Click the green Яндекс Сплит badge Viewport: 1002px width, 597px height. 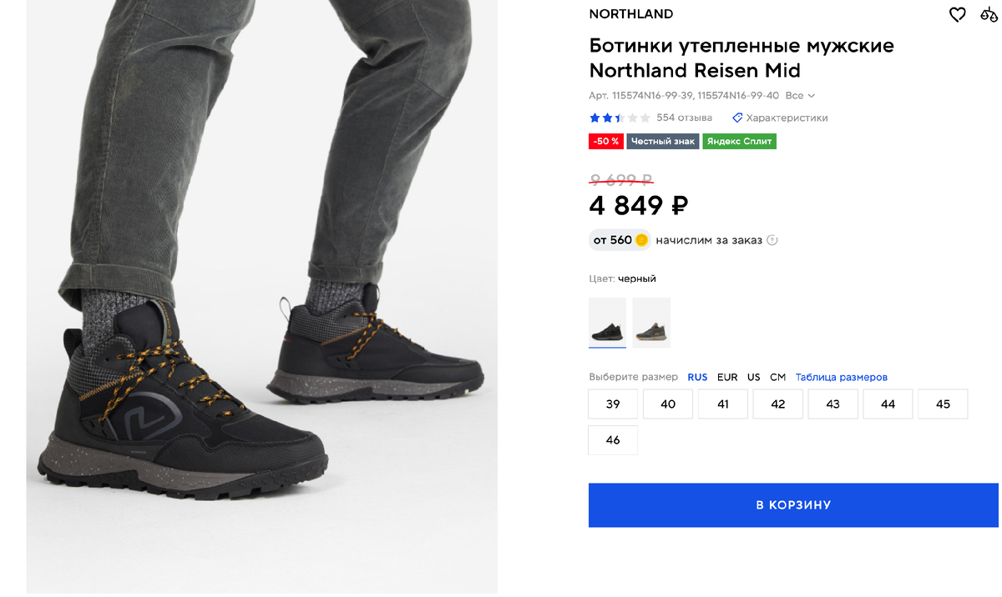tap(739, 141)
